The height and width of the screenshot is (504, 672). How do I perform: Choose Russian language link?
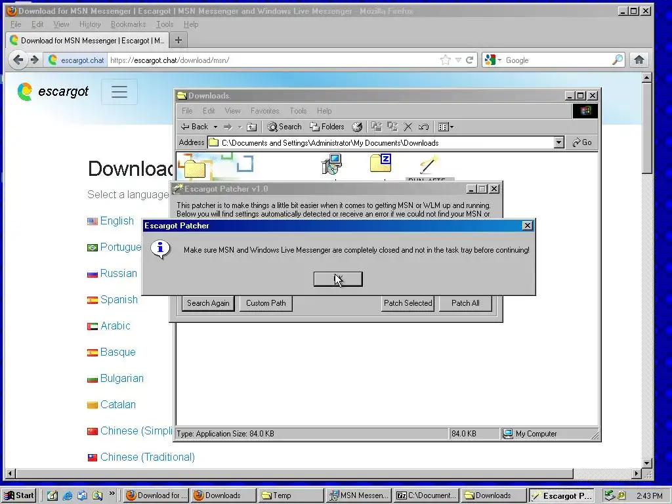coord(119,274)
